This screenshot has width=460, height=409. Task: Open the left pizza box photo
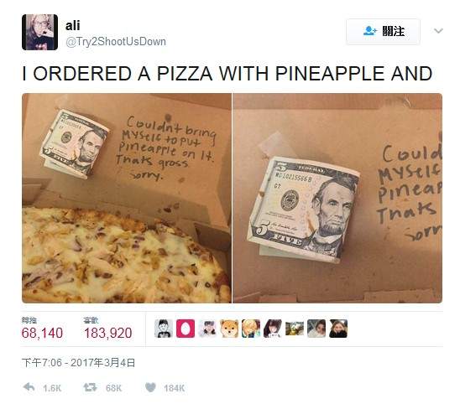[x=127, y=198]
